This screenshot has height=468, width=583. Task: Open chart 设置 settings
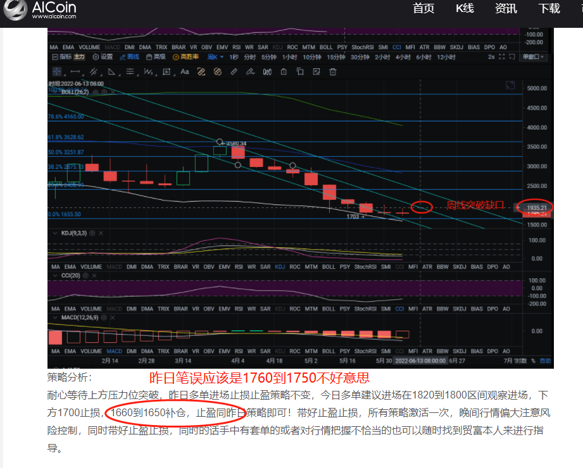(103, 57)
